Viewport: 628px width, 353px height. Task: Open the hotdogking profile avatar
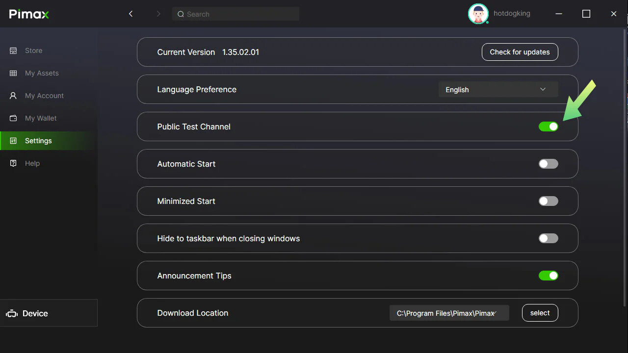coord(478,14)
